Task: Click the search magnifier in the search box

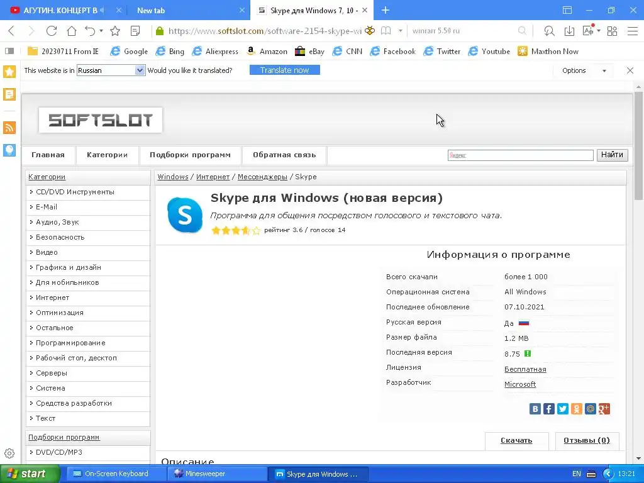Action: coord(522,31)
